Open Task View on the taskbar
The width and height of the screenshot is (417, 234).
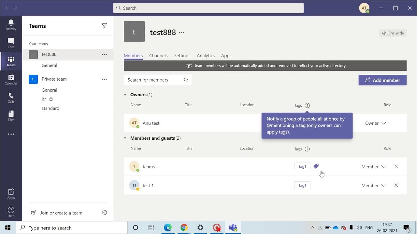click(x=151, y=227)
